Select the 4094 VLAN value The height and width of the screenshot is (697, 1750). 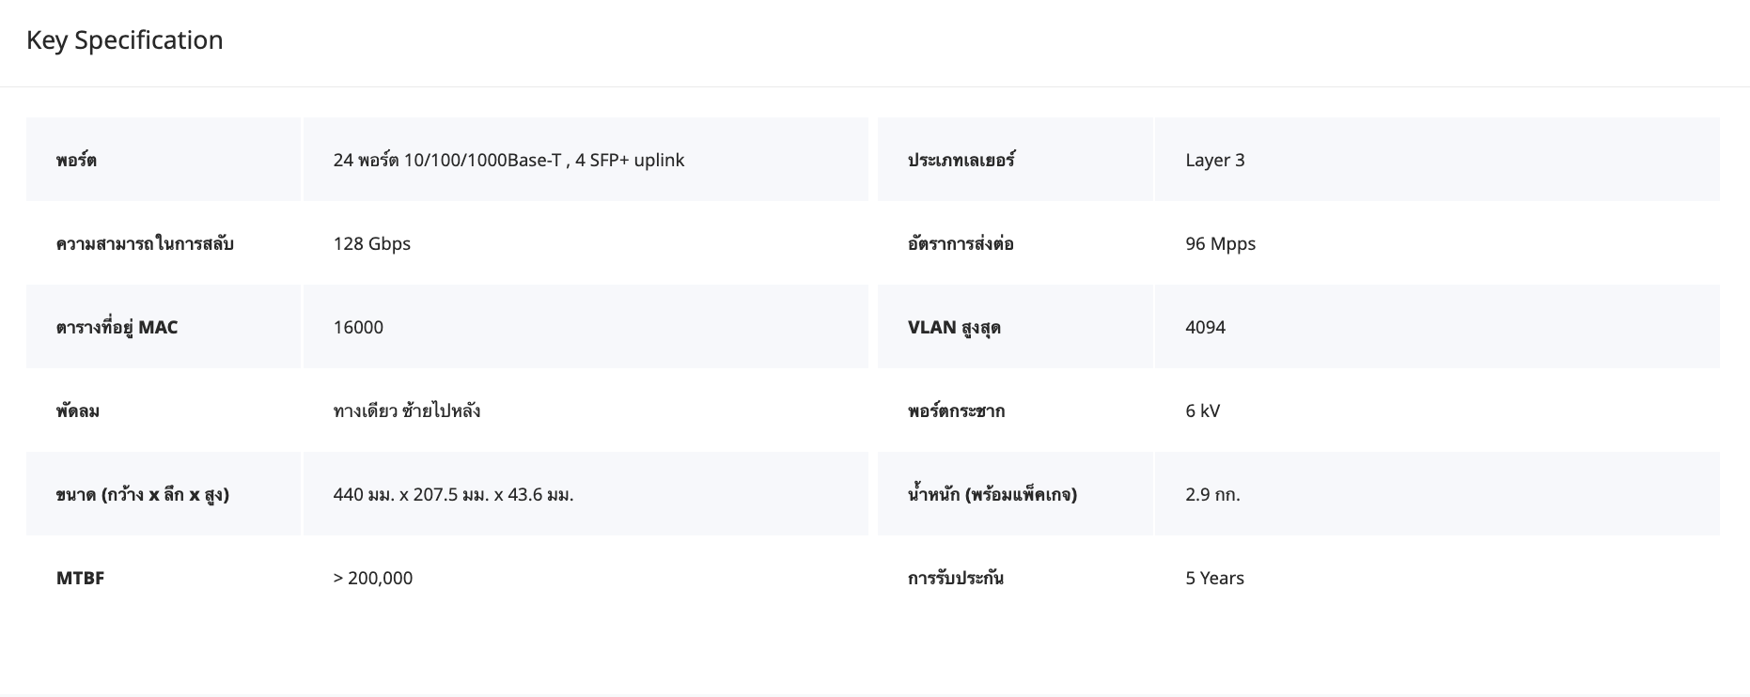click(x=1205, y=327)
